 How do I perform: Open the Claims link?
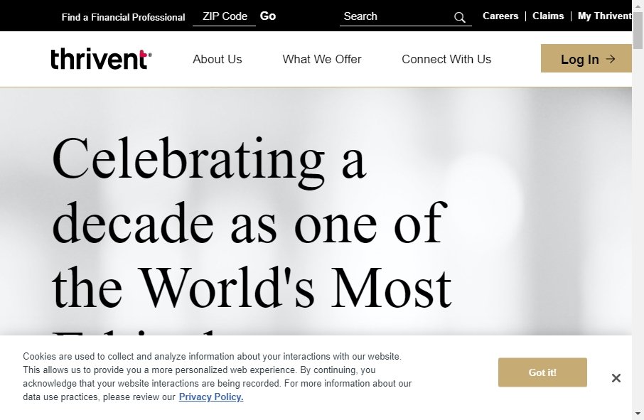point(548,16)
